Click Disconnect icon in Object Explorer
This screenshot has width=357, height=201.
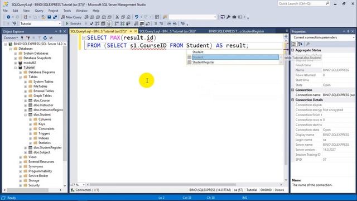coord(28,38)
